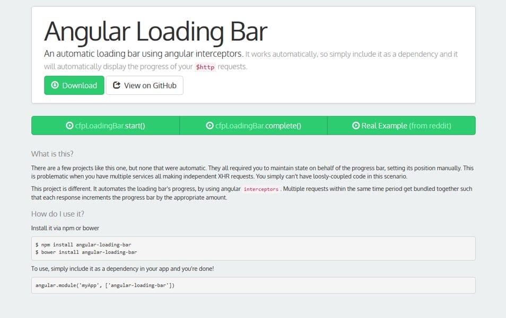Viewport: 506px width, 318px height.
Task: Click the play circle icon on cfpLoadingBar.start()
Action: 69,125
